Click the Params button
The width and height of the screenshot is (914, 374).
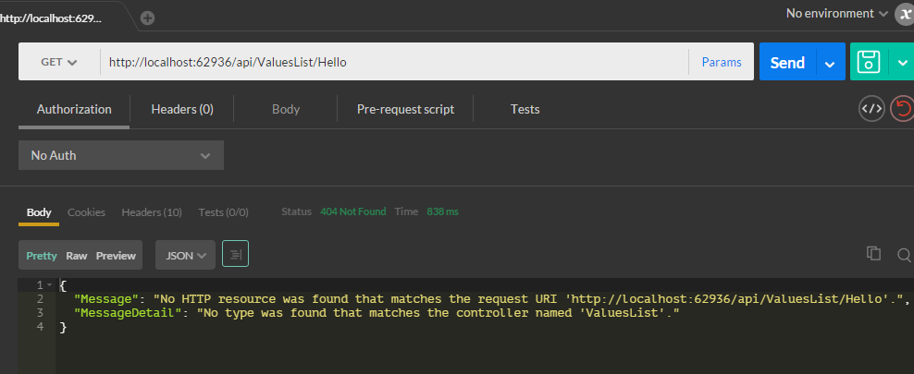[722, 62]
